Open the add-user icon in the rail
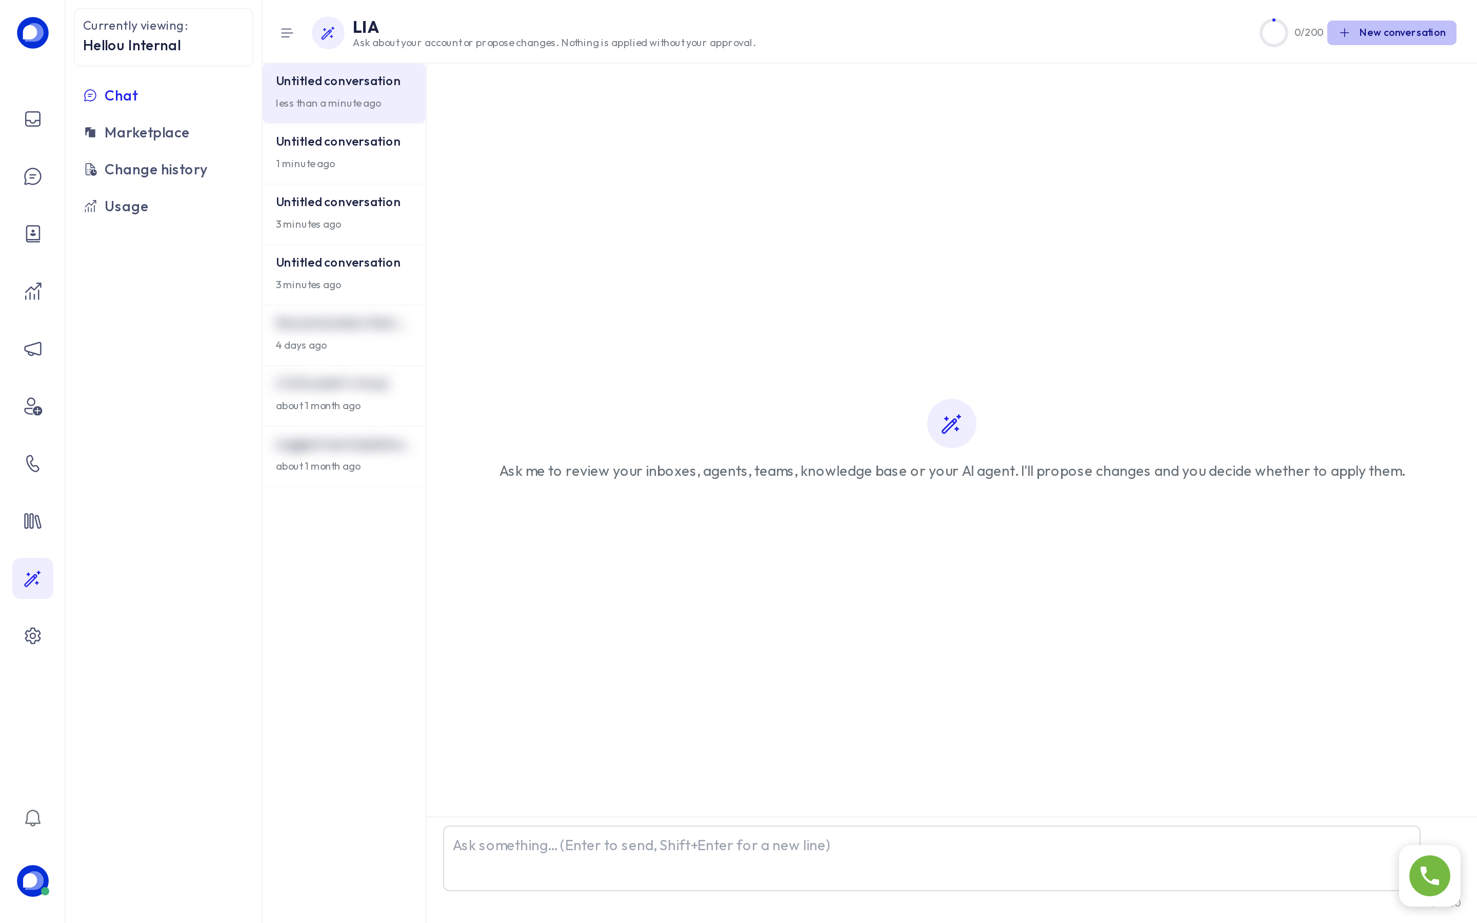This screenshot has height=923, width=1477. 32,406
